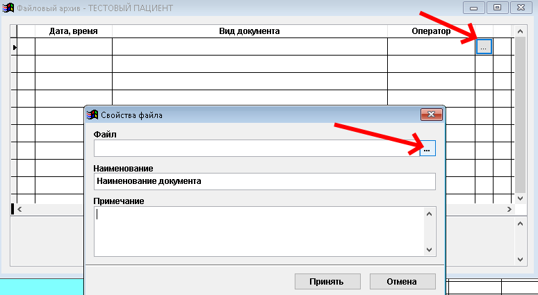
Task: Click the grid's horizontal scrollbar left arrow
Action: coord(19,209)
